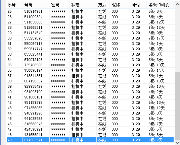Screen dimensions: 180x145
Task: Select the account 931093790 row
Action: [x=90, y=92]
